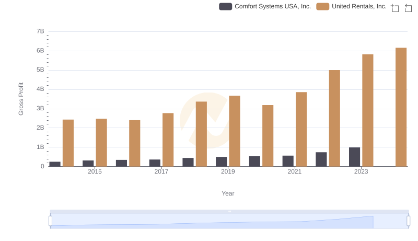Click the Comfort Systems bar for 2023
418x241 pixels.
point(354,157)
